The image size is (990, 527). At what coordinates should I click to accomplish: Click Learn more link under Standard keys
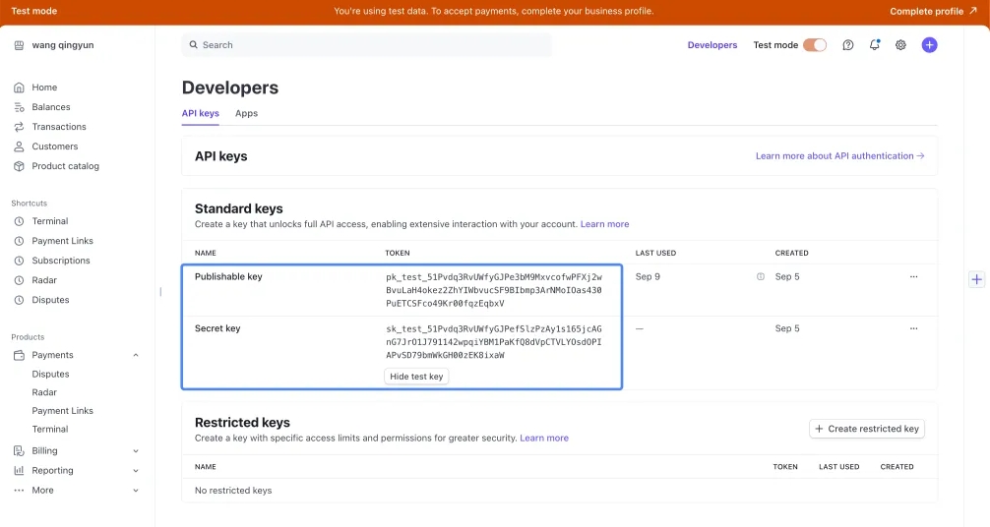point(604,224)
